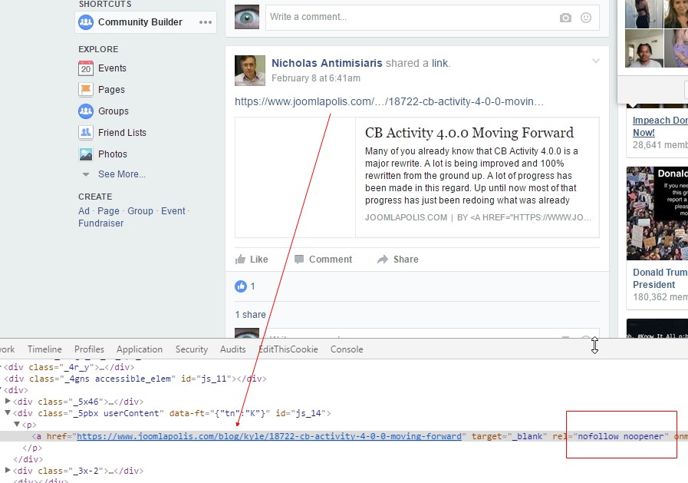Share the post
The width and height of the screenshot is (688, 483).
[398, 260]
